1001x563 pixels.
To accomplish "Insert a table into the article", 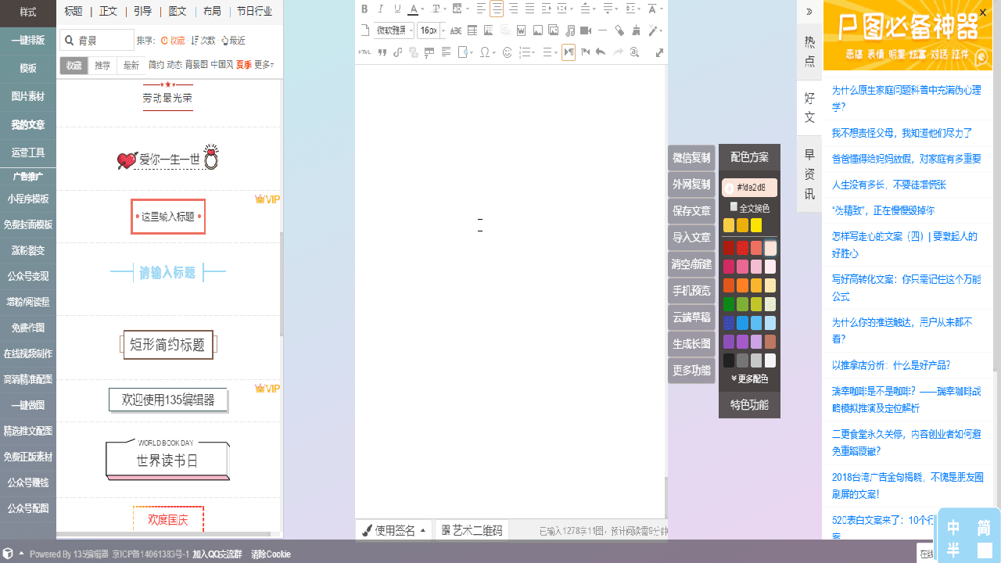I will coord(472,31).
